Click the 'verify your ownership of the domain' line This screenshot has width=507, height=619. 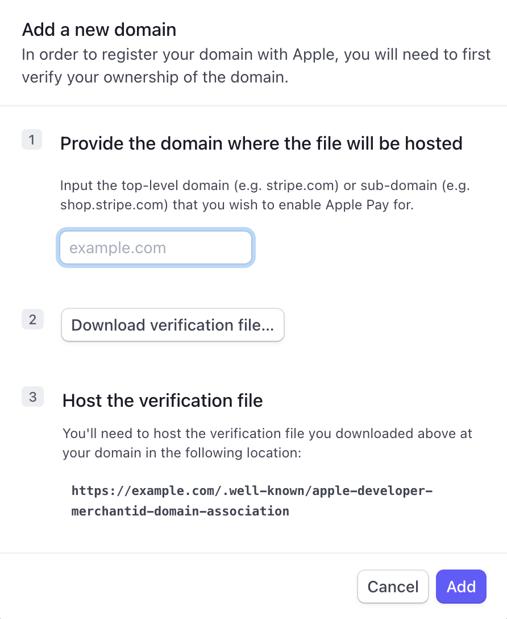click(155, 77)
